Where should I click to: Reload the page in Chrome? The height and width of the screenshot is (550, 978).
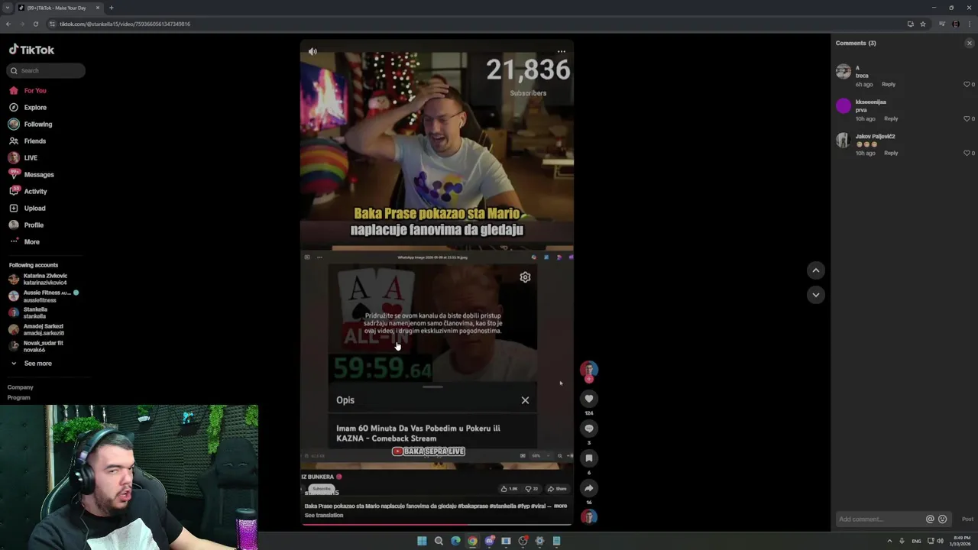35,24
